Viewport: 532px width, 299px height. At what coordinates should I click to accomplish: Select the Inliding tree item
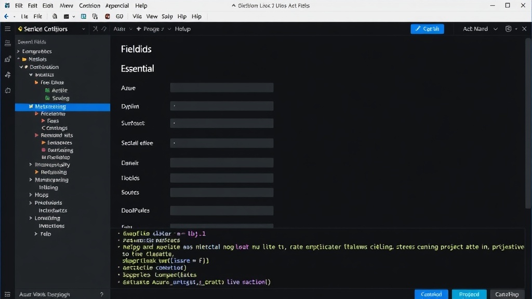pos(48,187)
